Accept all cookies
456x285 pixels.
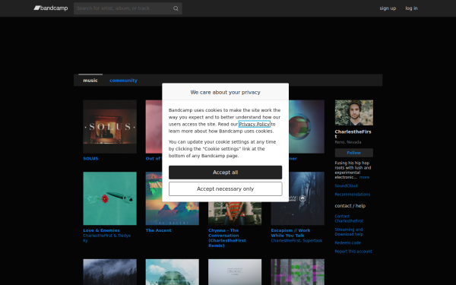226,173
